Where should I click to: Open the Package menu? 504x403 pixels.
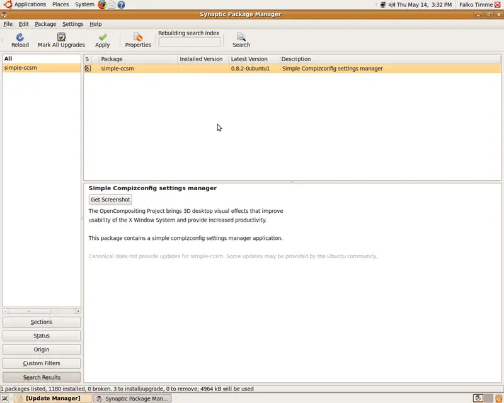click(45, 24)
